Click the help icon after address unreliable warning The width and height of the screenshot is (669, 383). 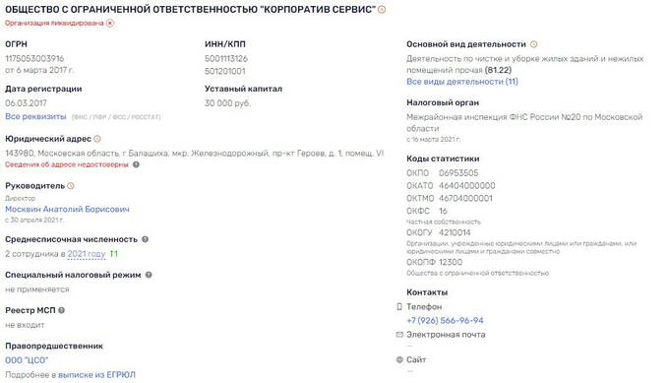pyautogui.click(x=136, y=164)
